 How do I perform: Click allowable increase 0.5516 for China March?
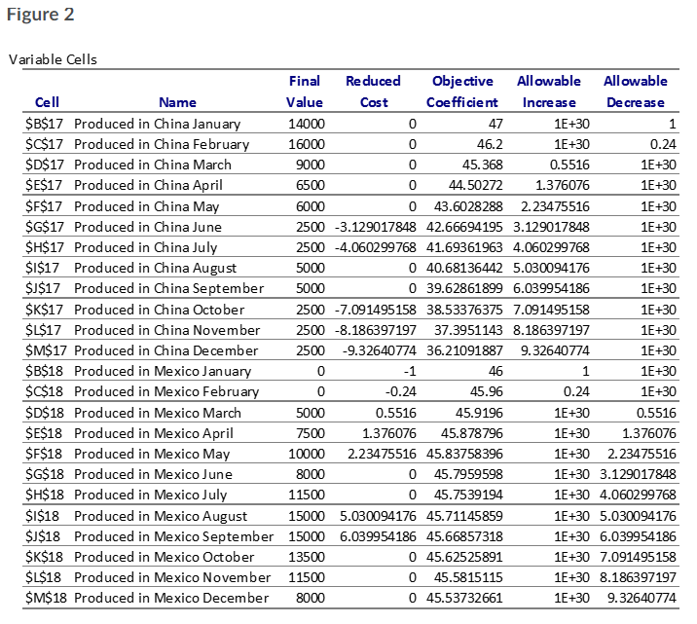pyautogui.click(x=569, y=165)
